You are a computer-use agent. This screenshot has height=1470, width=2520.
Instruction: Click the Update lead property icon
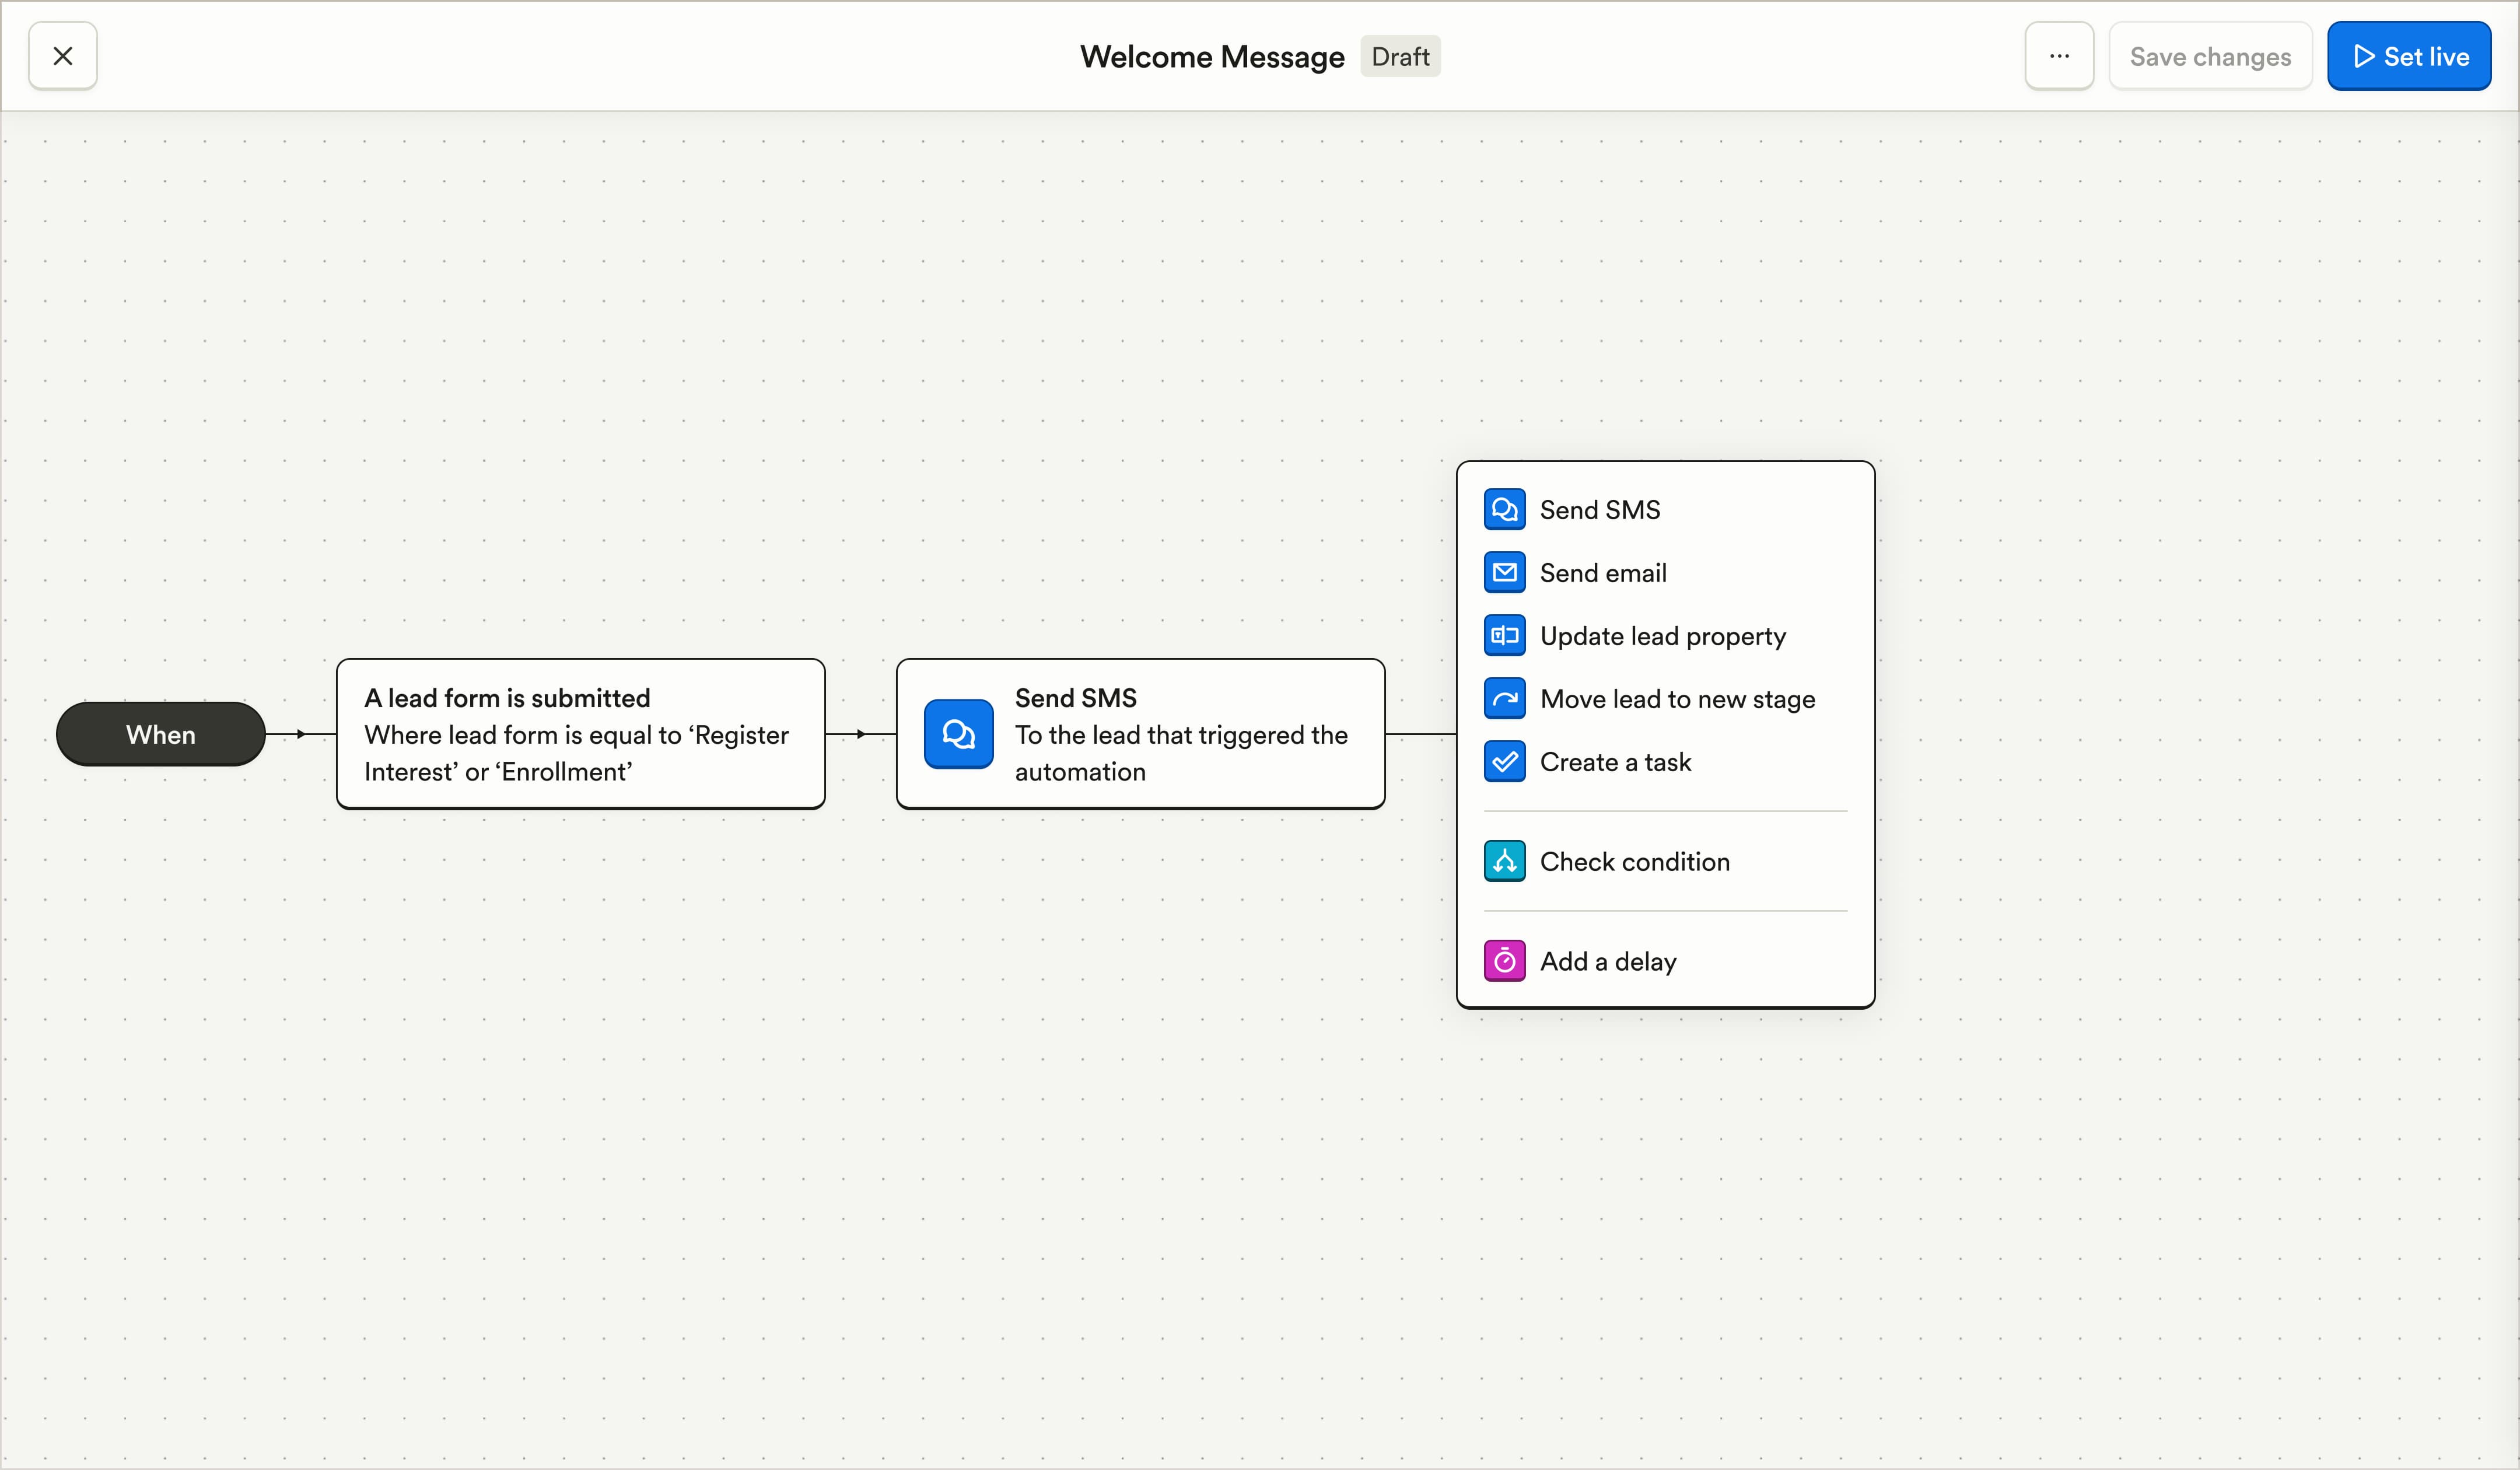1504,636
